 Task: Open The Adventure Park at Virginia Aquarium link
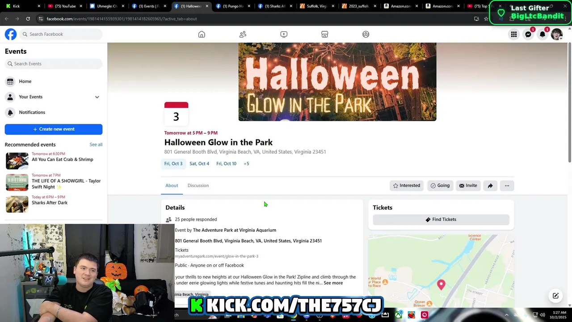point(234,230)
